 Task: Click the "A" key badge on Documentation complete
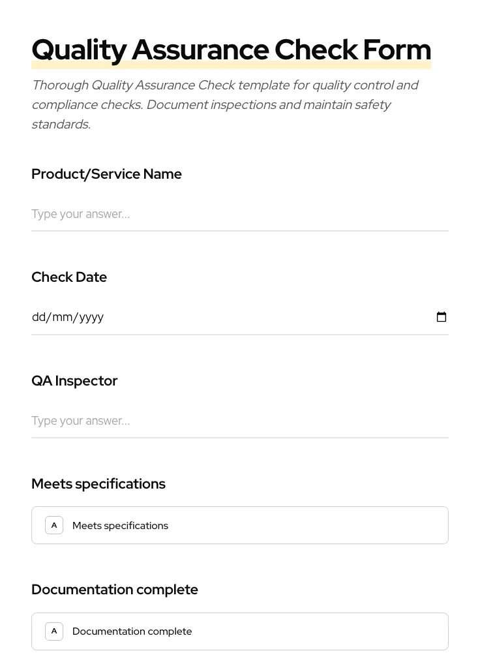54,631
